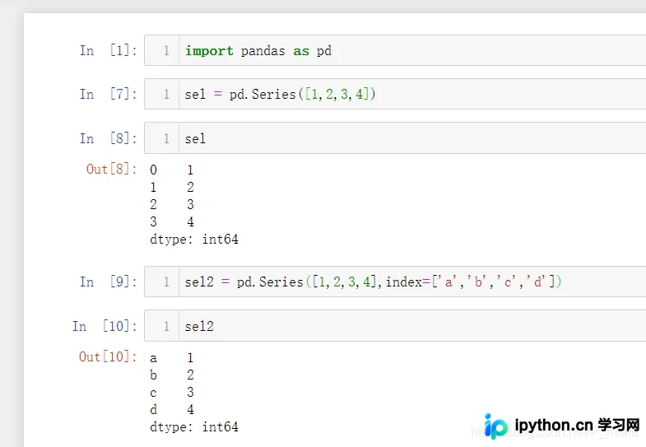Click the 'import' keyword in the first cell

click(209, 51)
